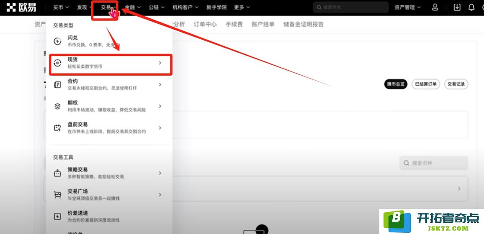
Task: Go to 新手学院
Action: tap(216, 8)
